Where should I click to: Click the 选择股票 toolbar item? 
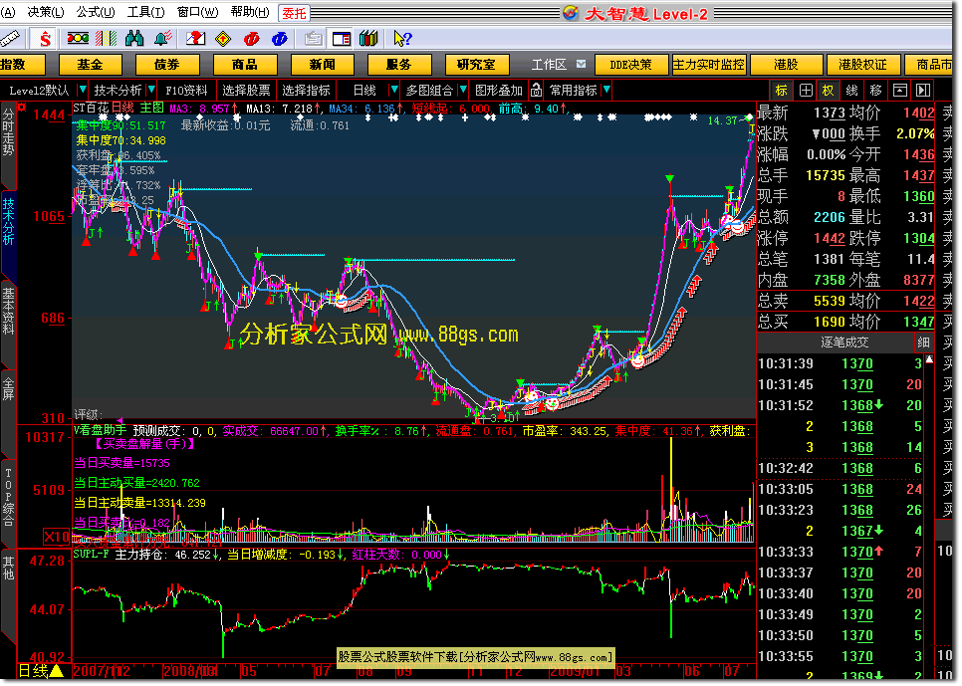tap(246, 91)
